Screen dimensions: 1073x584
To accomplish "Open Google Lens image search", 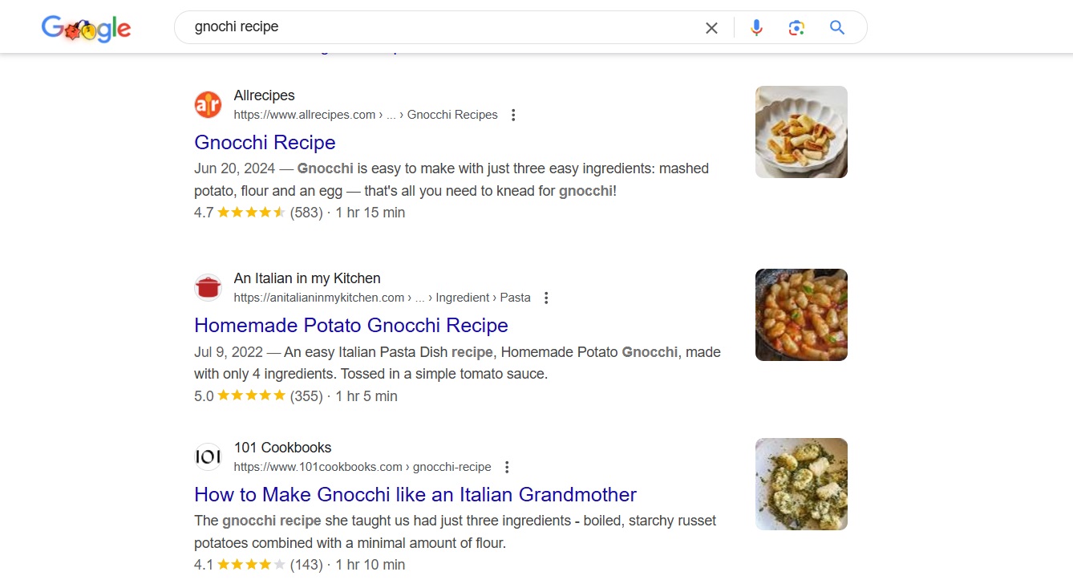I will pos(796,26).
